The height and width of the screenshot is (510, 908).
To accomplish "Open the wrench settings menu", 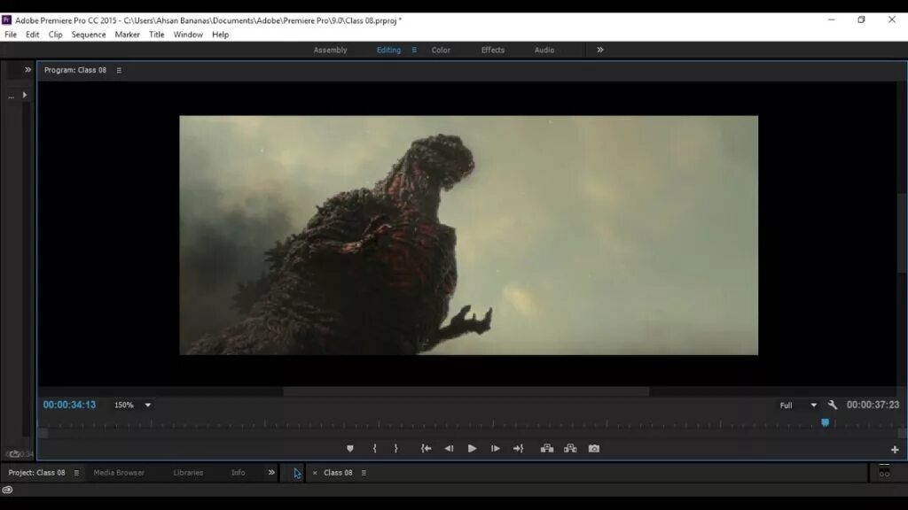I will coord(833,406).
